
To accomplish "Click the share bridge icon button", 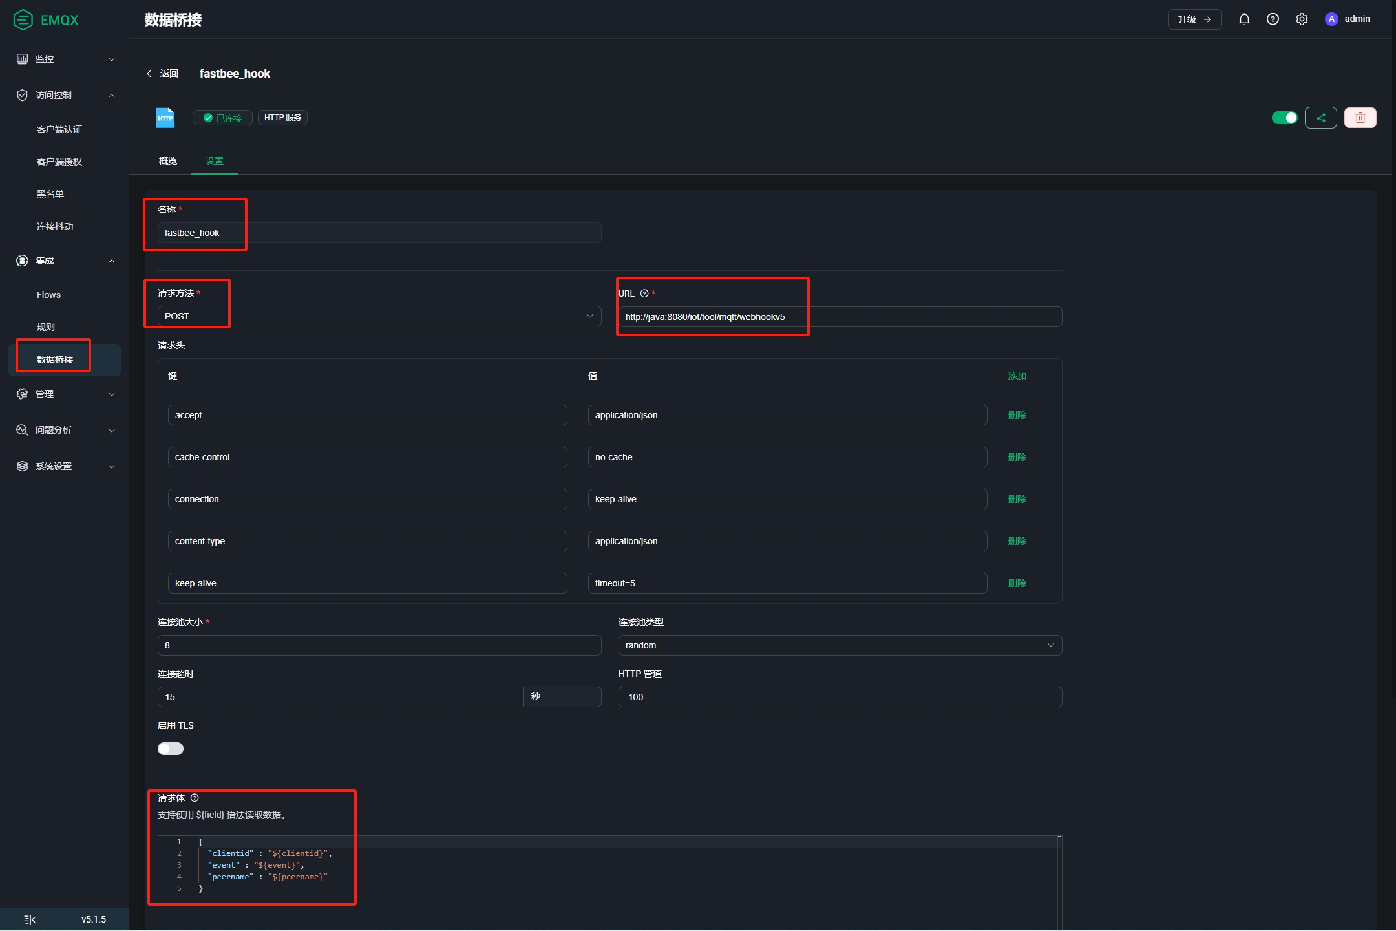I will (1320, 118).
